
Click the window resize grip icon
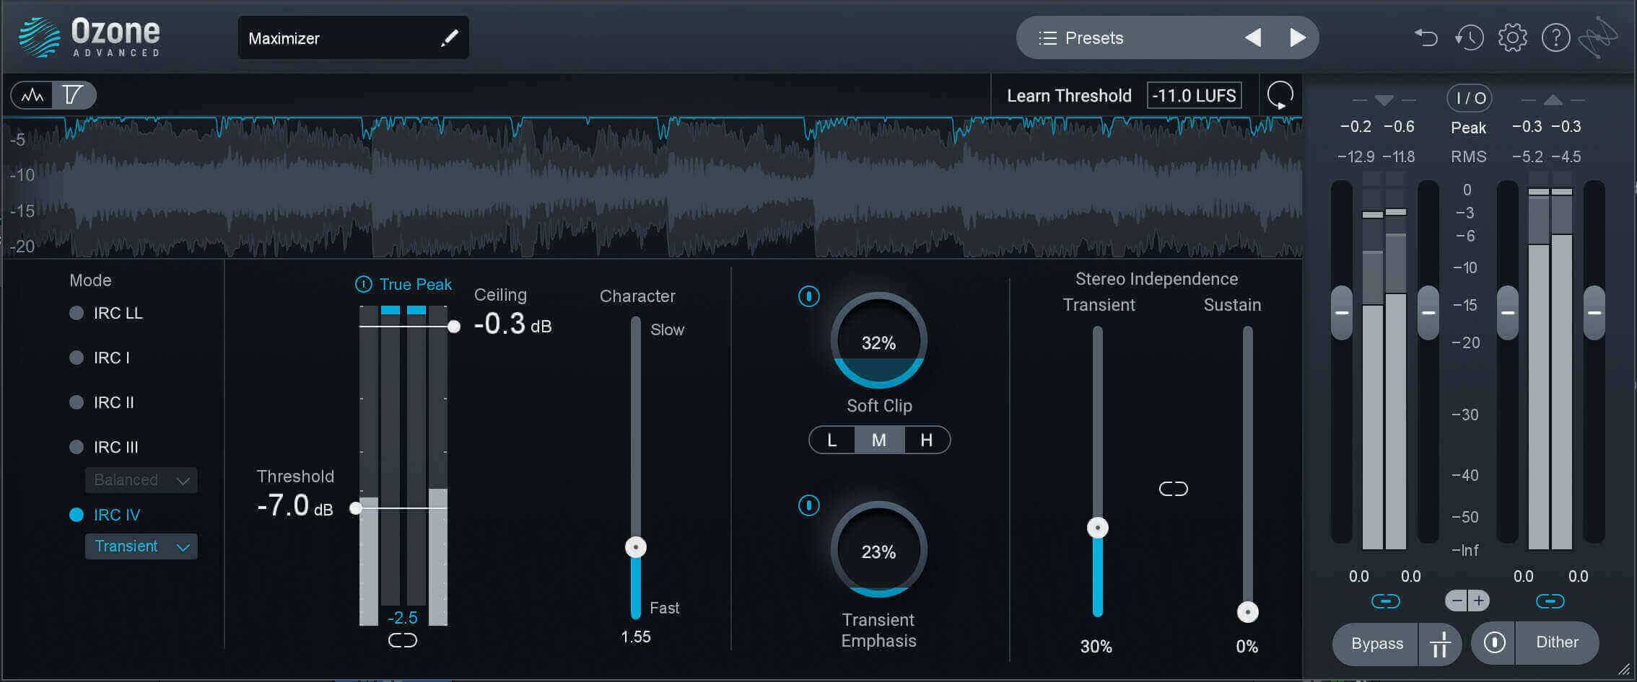pos(1624,669)
